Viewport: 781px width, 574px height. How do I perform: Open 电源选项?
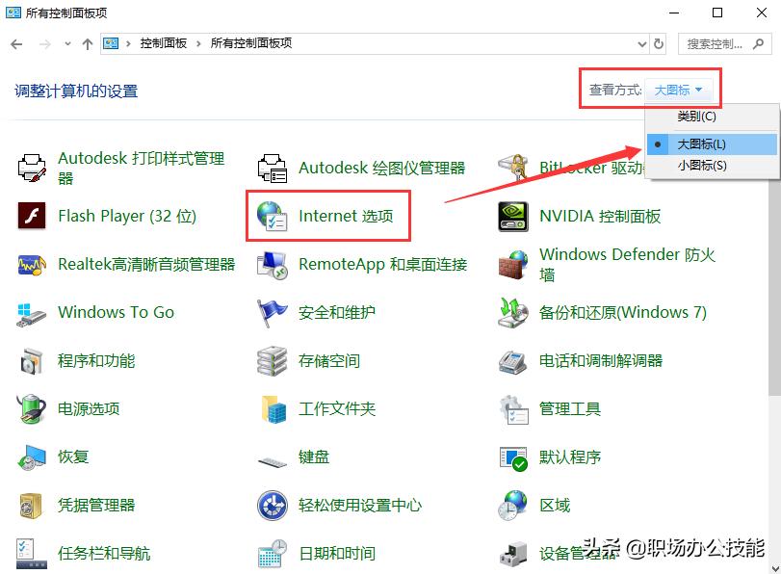87,408
